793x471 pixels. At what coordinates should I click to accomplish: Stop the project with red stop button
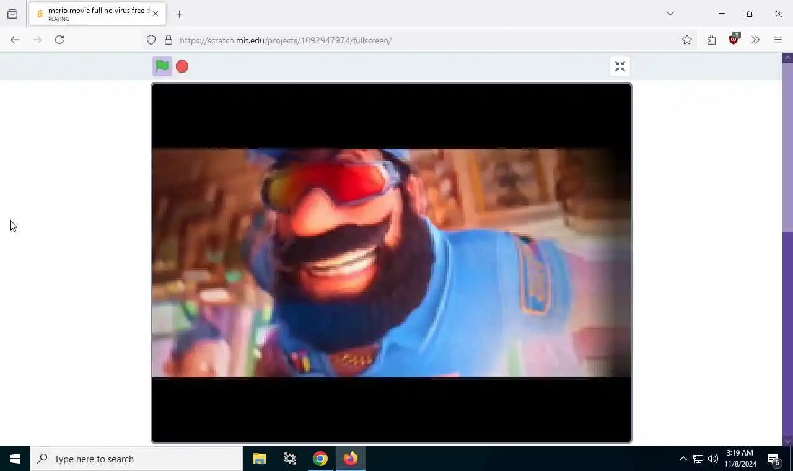pos(182,66)
